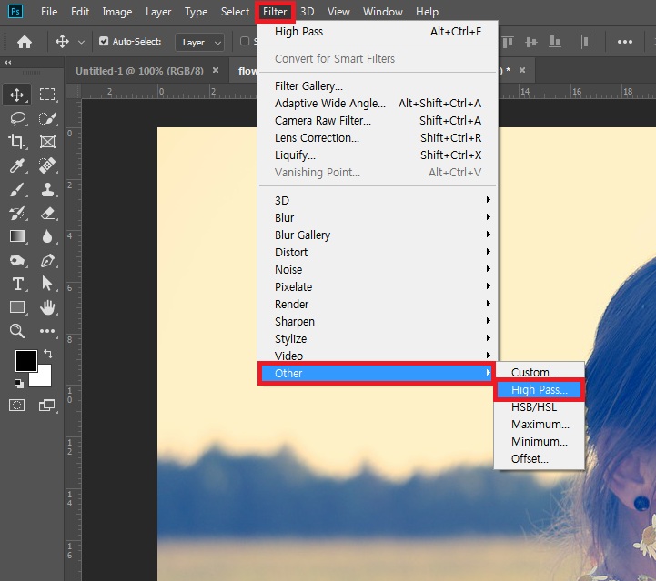Viewport: 656px width, 581px height.
Task: Choose High Pass... in Other submenu
Action: click(540, 389)
